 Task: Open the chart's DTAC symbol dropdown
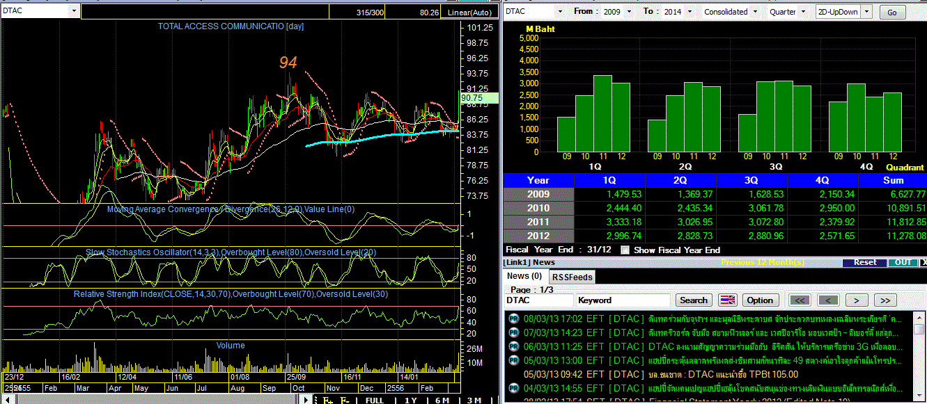(74, 11)
